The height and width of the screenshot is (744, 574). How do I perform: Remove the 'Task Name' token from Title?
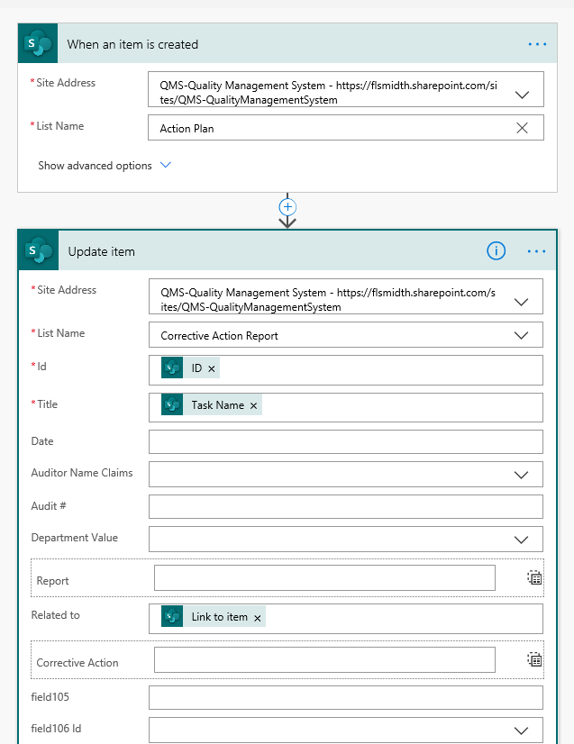[253, 405]
